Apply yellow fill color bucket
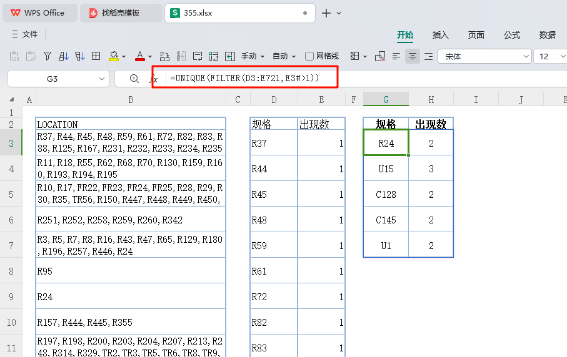567x357 pixels. (114, 56)
